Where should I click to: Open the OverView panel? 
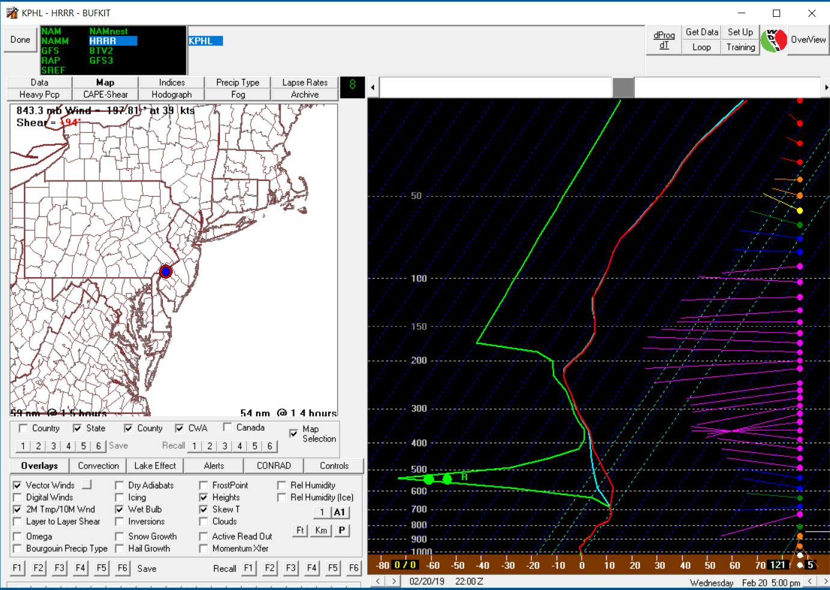pos(808,40)
